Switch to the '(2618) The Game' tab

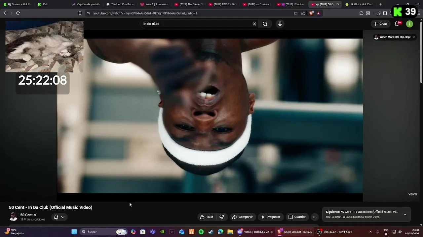pos(188,4)
